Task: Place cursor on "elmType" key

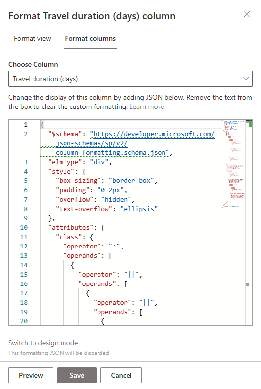Action: coord(65,162)
